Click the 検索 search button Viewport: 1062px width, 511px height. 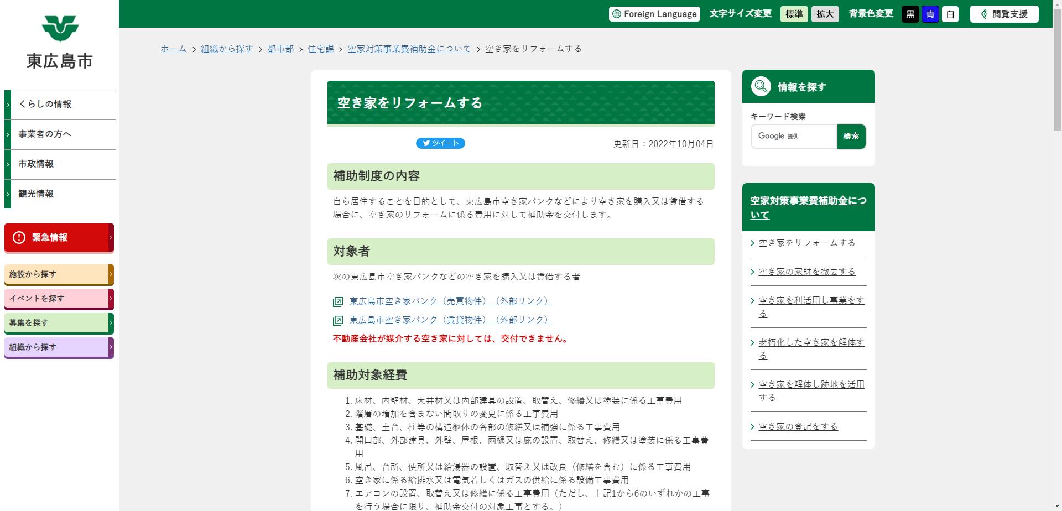851,136
